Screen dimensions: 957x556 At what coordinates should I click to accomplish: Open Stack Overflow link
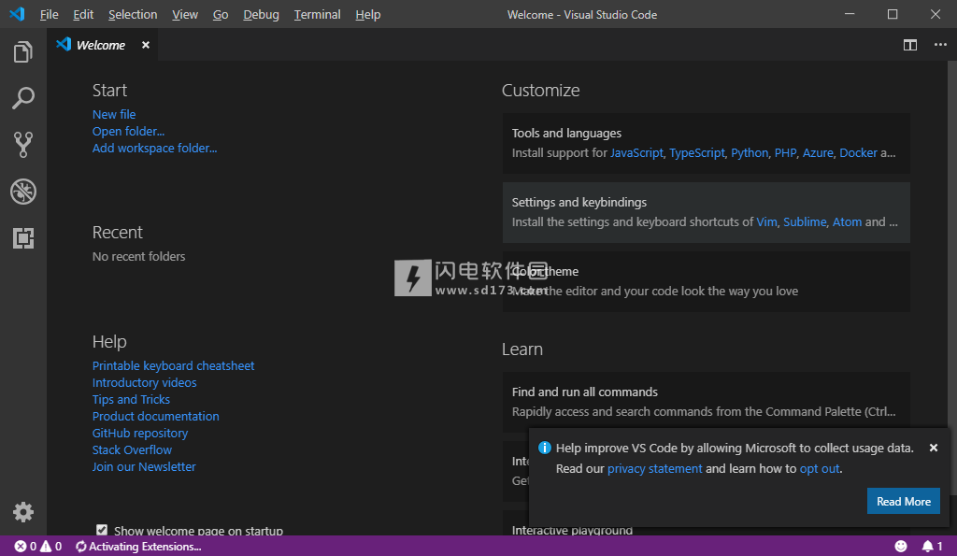tap(132, 449)
